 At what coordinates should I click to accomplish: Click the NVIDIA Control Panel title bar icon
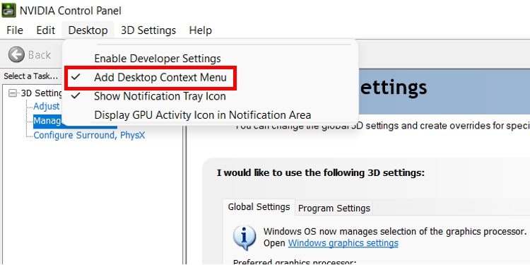tap(8, 11)
